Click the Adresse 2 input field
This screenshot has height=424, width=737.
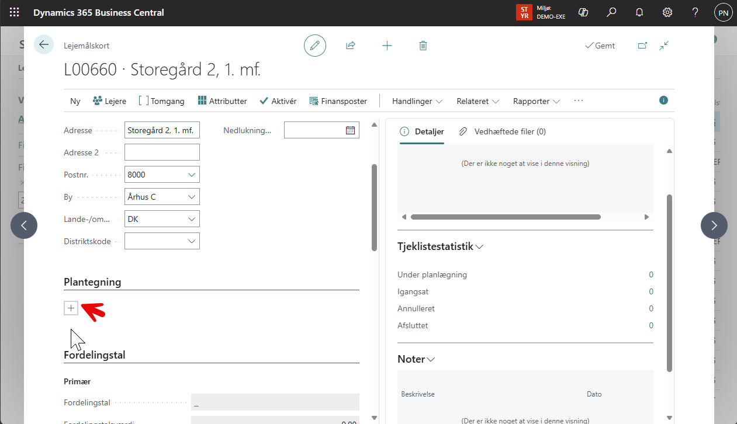[x=162, y=152]
